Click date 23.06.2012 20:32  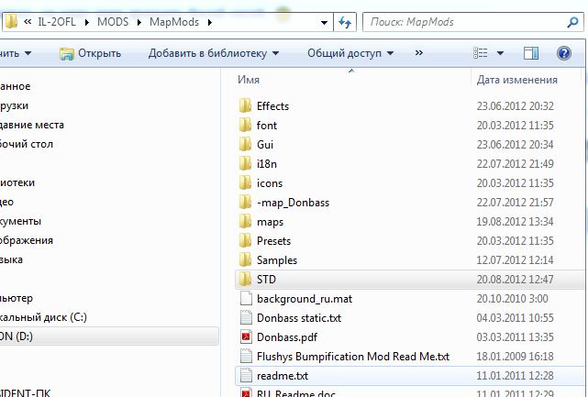(515, 106)
